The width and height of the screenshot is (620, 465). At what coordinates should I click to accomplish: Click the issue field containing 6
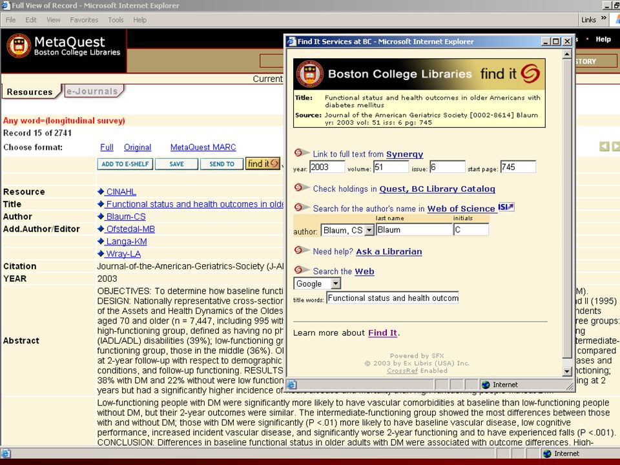[x=447, y=167]
